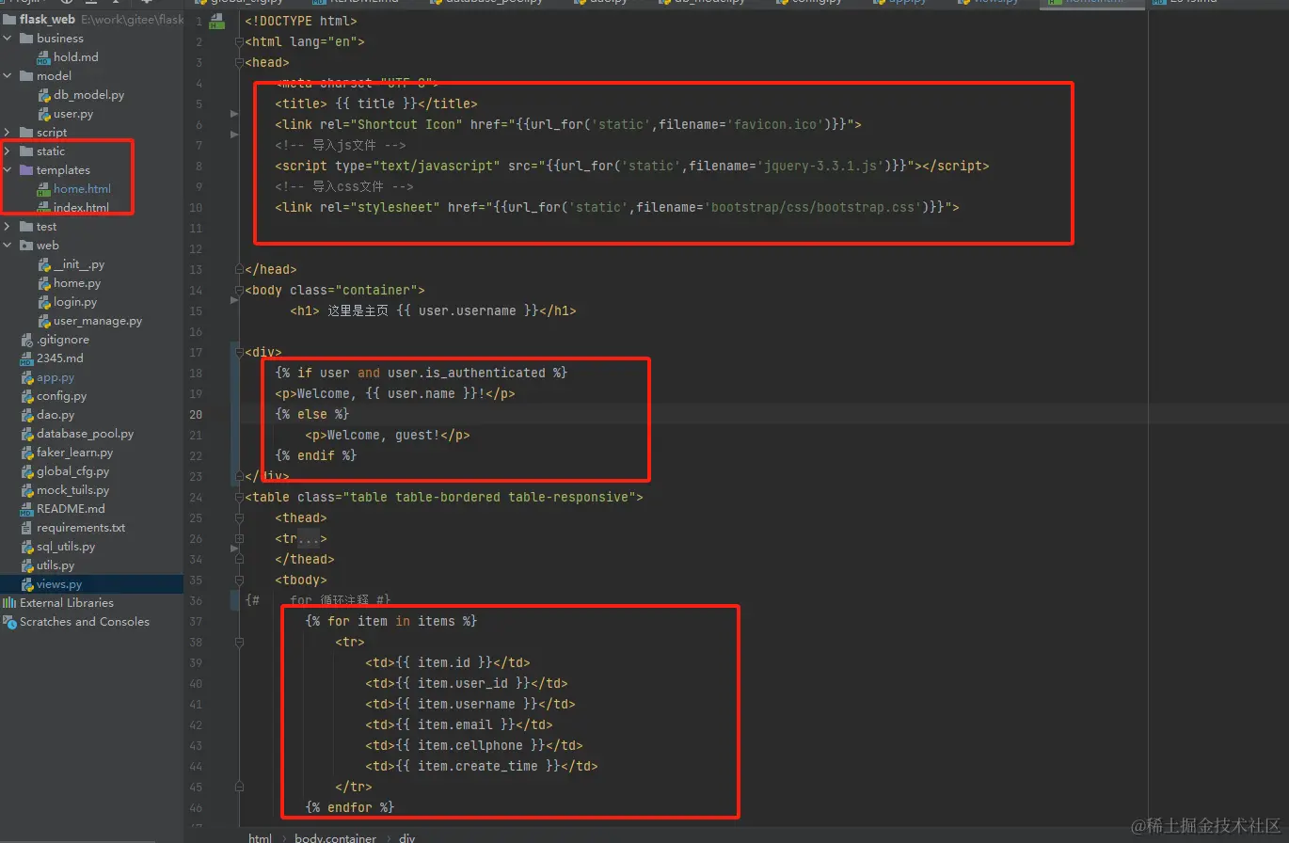Click the {% for item in items %} line
Screen dimensions: 1289x843
click(x=391, y=621)
